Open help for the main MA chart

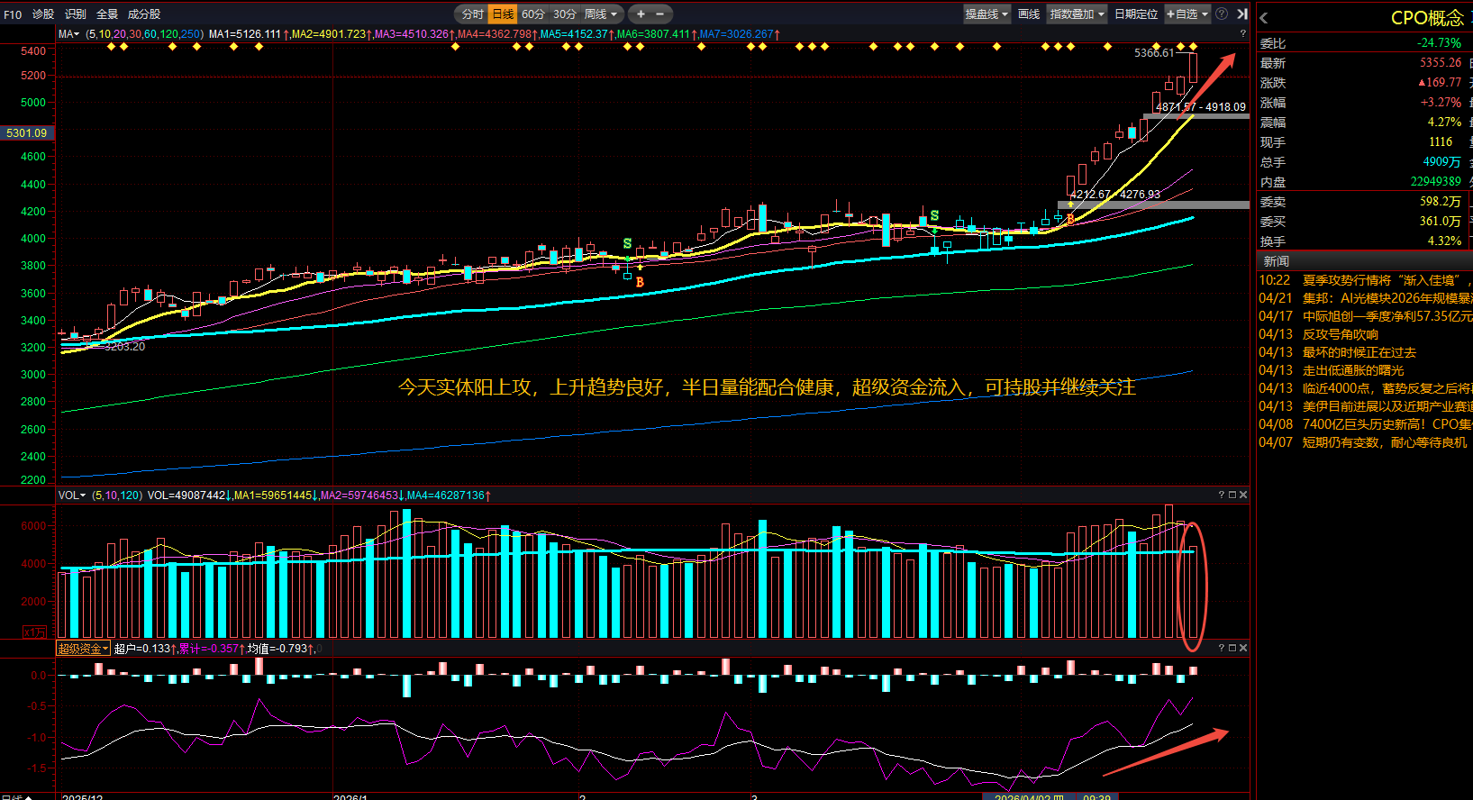tap(1242, 33)
